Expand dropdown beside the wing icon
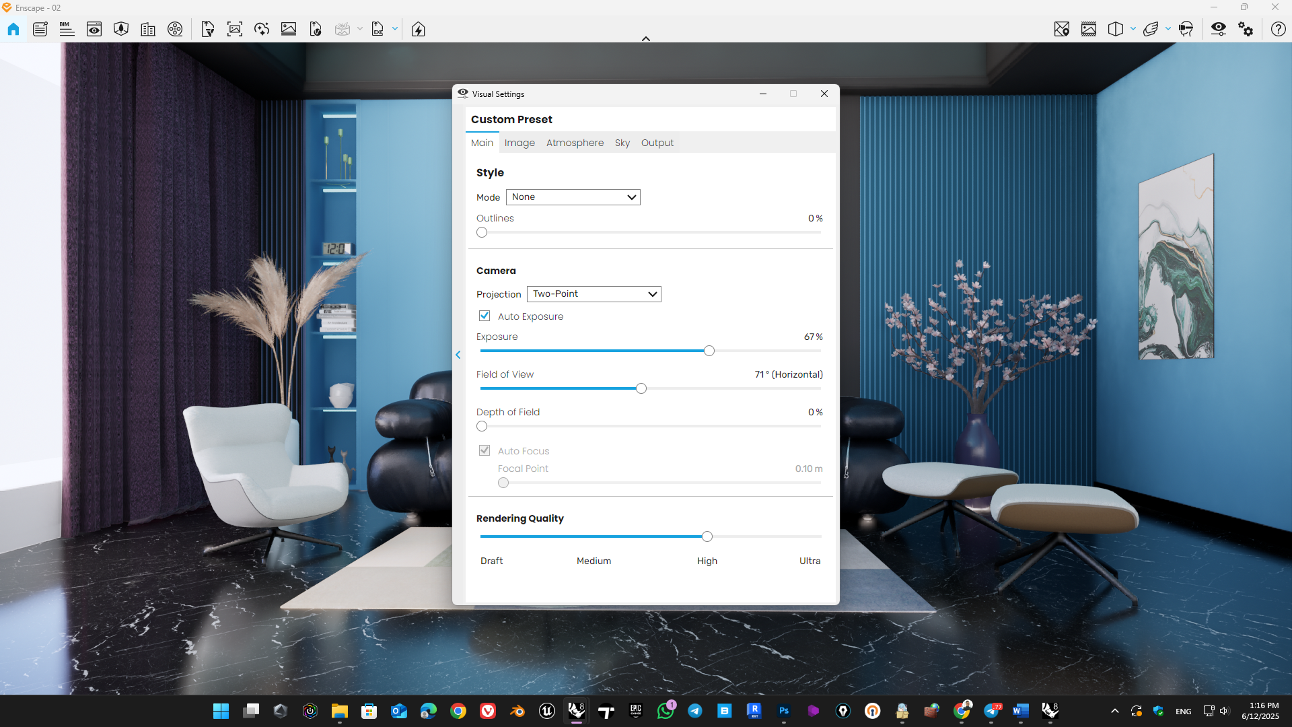Viewport: 1292px width, 727px height. click(1168, 29)
